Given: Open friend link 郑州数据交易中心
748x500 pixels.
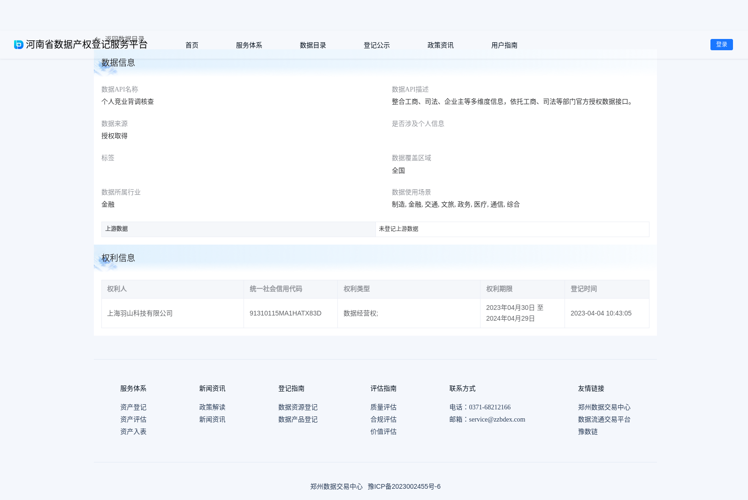Looking at the screenshot, I should point(604,407).
